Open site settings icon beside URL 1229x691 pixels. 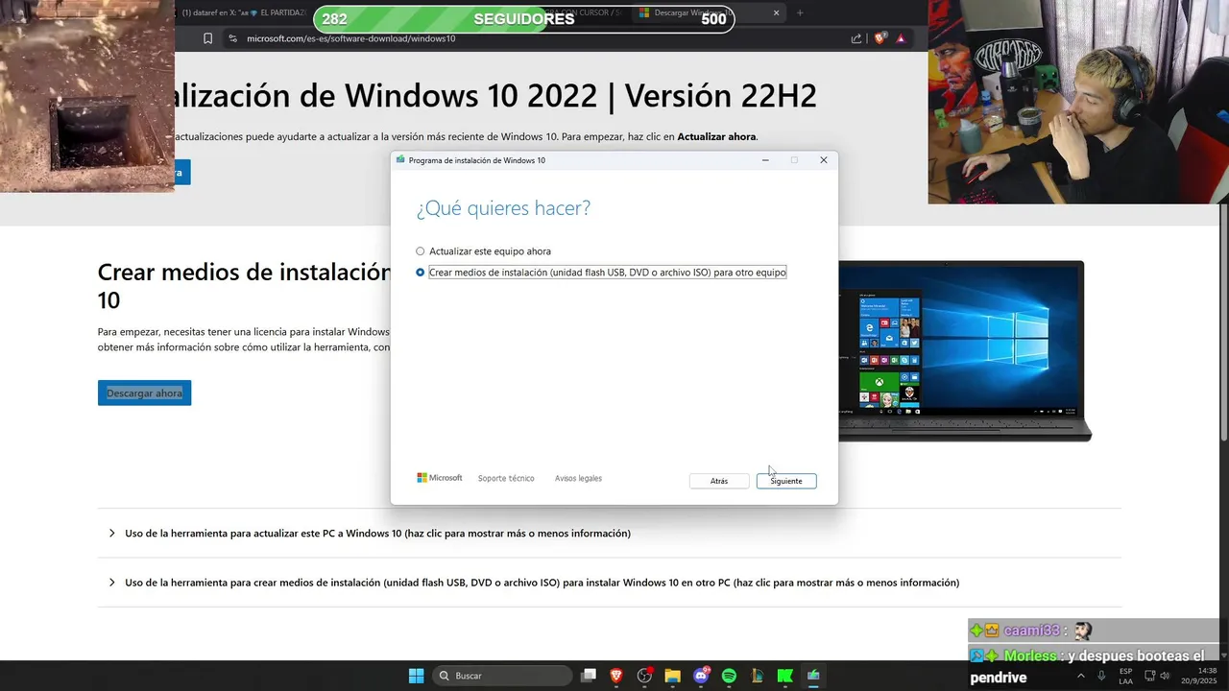[231, 38]
